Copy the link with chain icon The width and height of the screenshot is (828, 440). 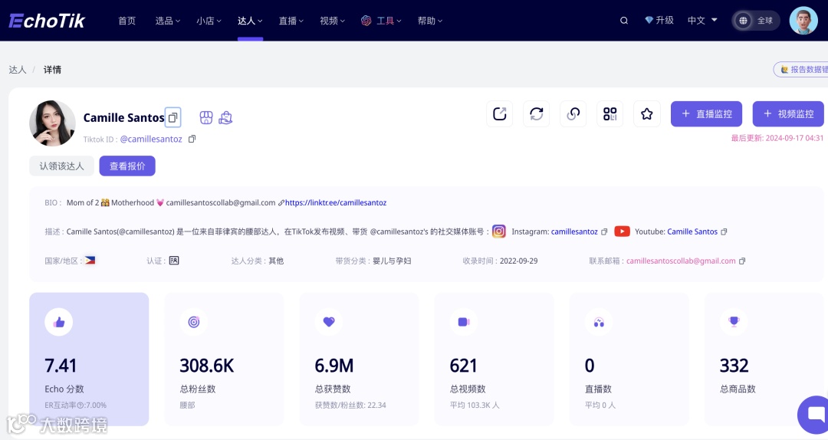pyautogui.click(x=573, y=113)
